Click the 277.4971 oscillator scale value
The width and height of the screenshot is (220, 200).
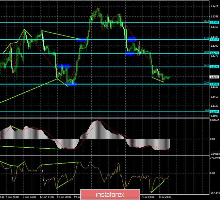click(x=215, y=158)
